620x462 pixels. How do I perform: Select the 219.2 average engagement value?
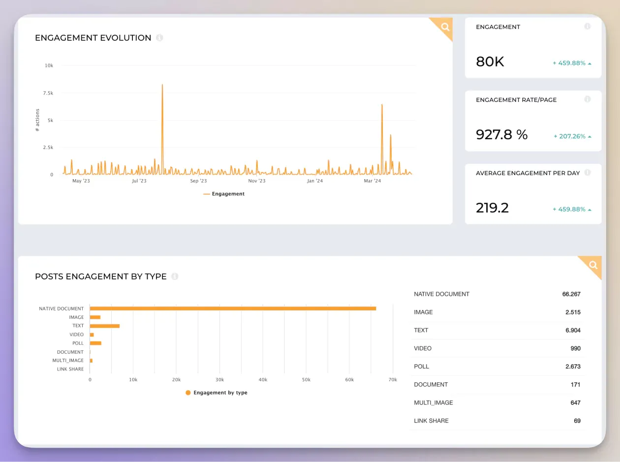(x=492, y=208)
